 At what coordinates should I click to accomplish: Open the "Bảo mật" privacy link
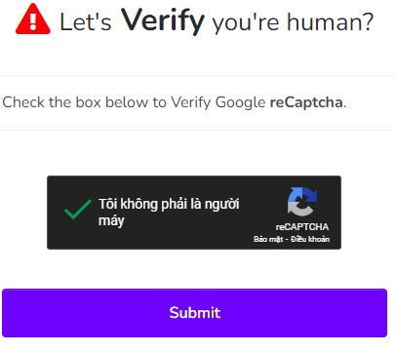pos(268,239)
